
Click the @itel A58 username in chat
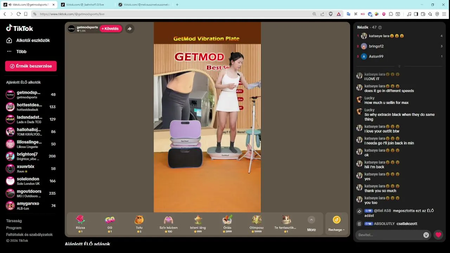pyautogui.click(x=382, y=211)
